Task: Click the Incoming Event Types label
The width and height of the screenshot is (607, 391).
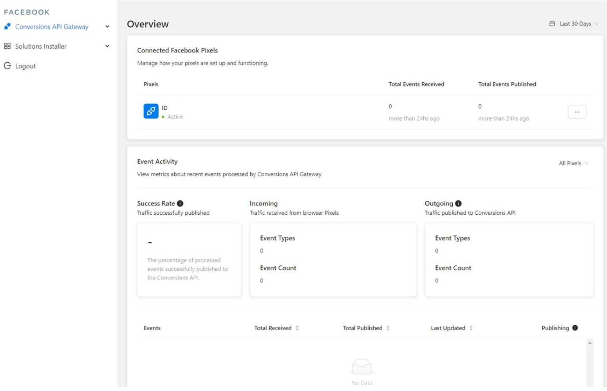Action: pos(277,238)
